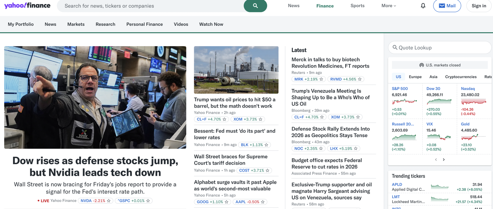493x209 pixels.
Task: Select the Finance top link
Action: coord(325,6)
